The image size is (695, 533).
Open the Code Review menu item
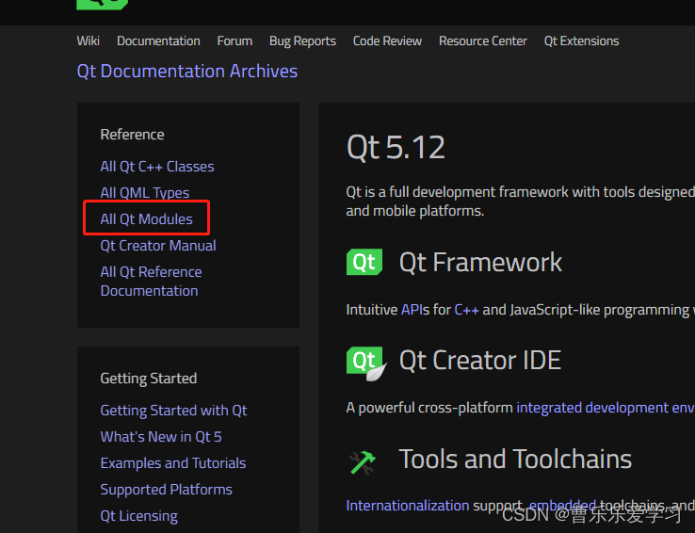tap(387, 40)
